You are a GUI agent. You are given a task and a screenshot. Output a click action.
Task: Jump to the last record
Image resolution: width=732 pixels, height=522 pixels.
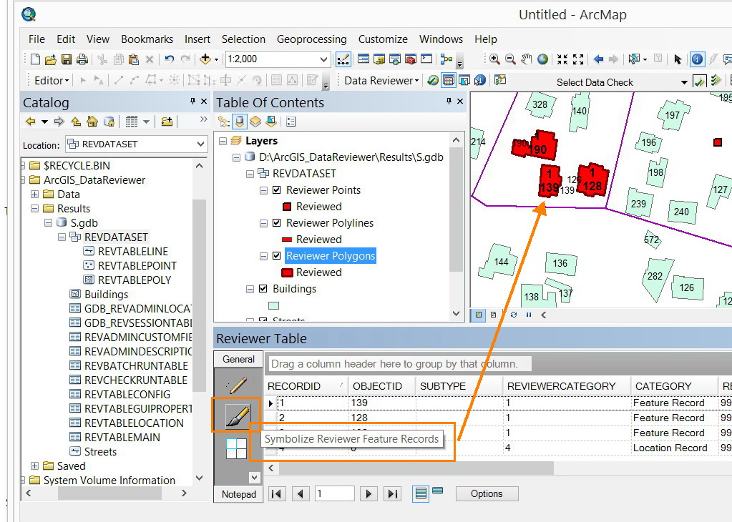393,493
